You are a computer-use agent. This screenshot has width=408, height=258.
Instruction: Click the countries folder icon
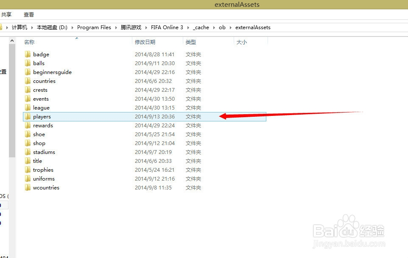pos(28,81)
